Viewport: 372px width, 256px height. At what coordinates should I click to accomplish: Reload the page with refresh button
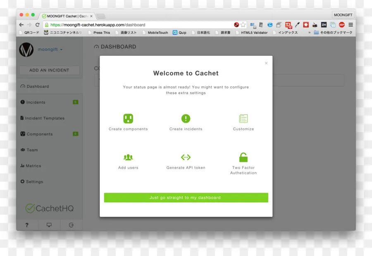point(38,25)
